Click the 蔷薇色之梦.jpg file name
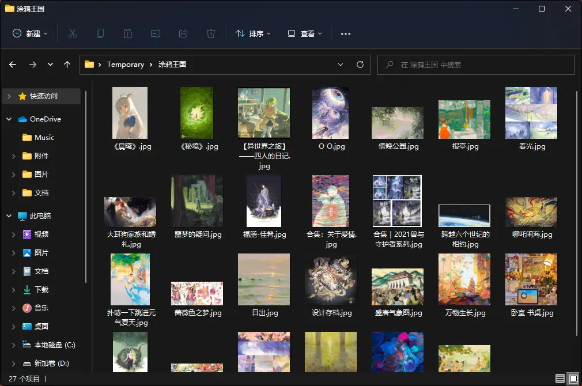The width and height of the screenshot is (582, 386). coord(198,313)
